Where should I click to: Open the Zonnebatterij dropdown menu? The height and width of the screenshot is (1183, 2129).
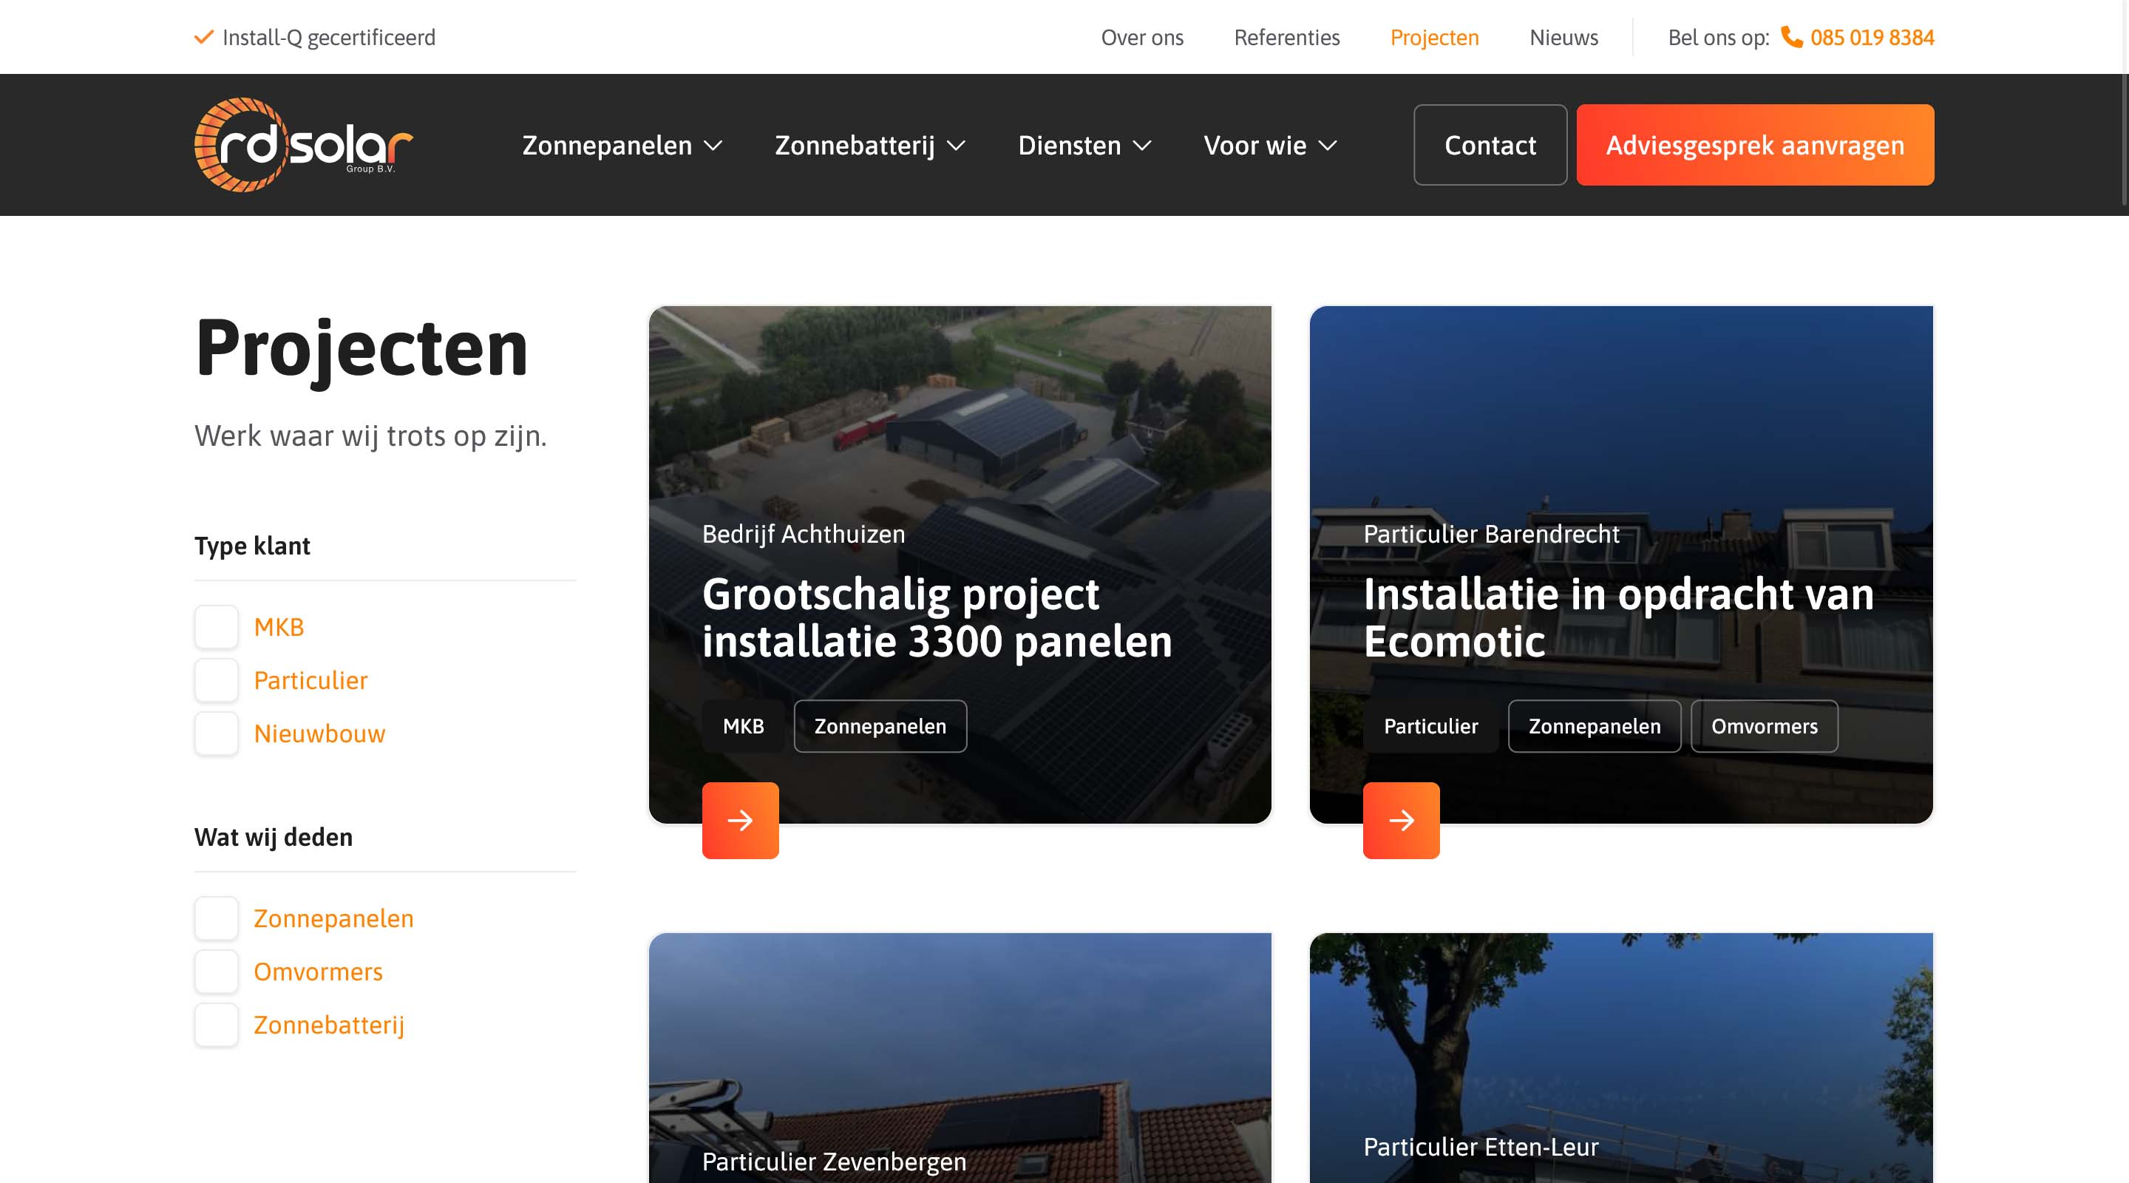point(869,146)
